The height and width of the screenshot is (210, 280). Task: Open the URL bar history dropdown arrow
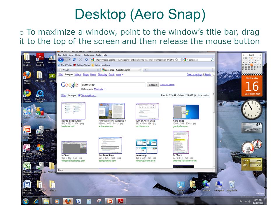[x=180, y=60]
